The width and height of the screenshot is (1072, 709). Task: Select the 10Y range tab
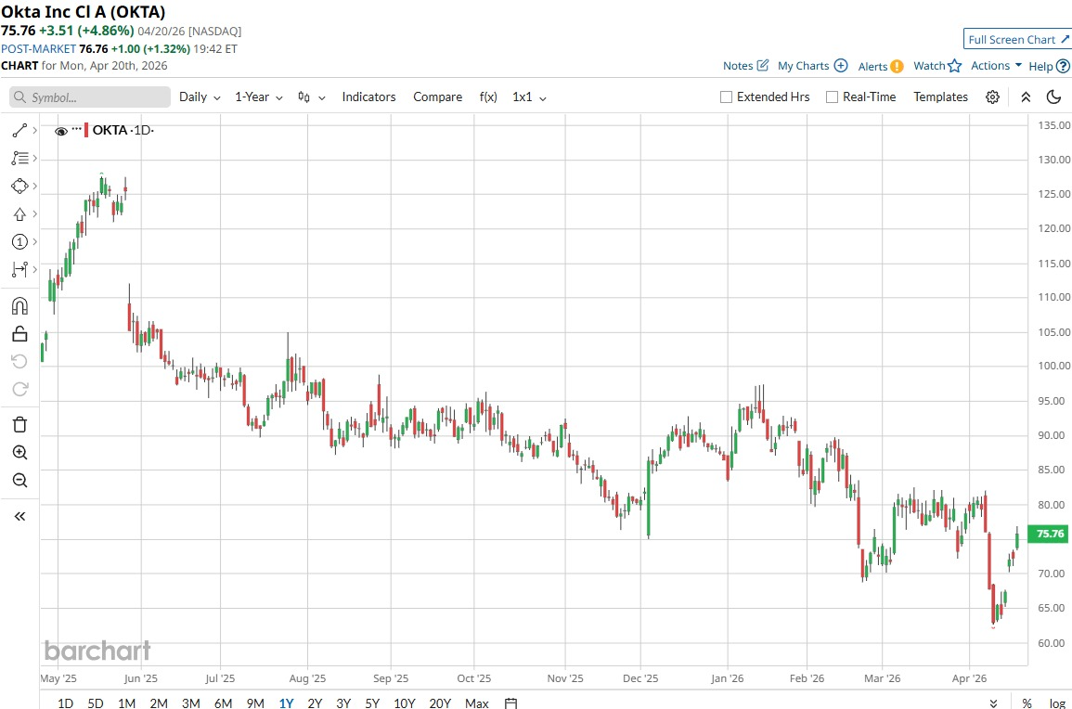404,703
